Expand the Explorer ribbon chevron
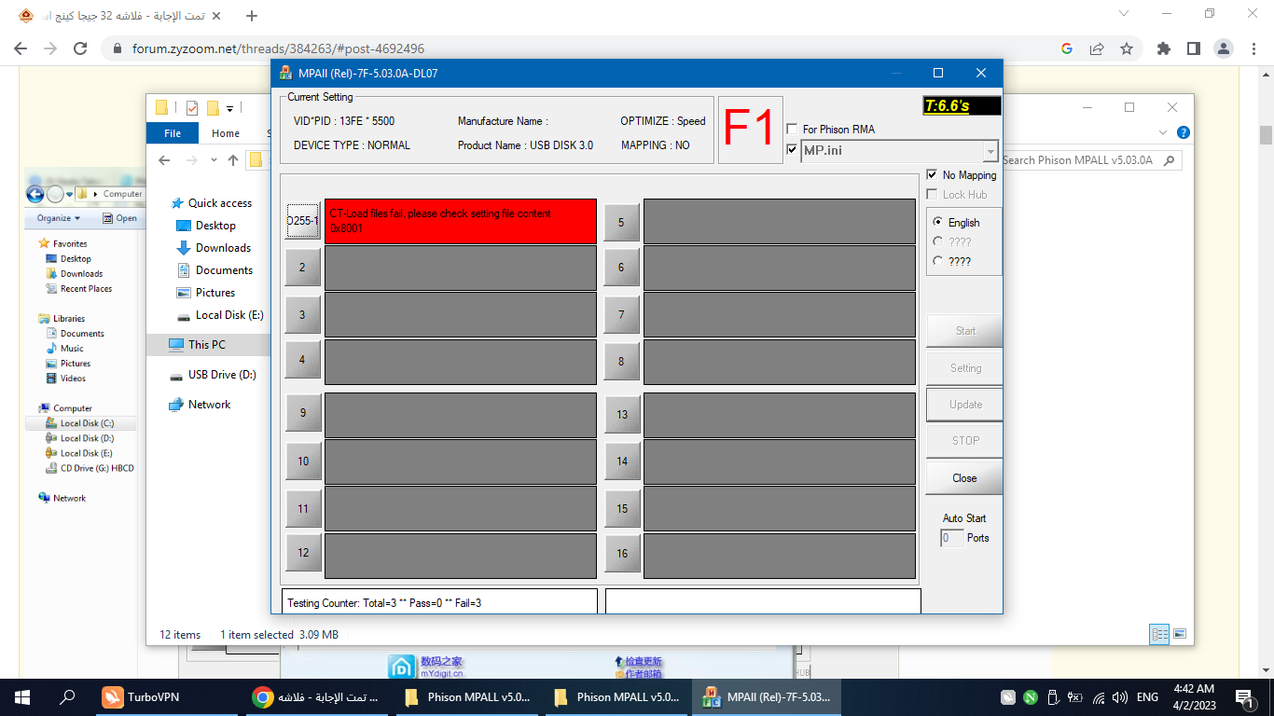 pos(1163,133)
